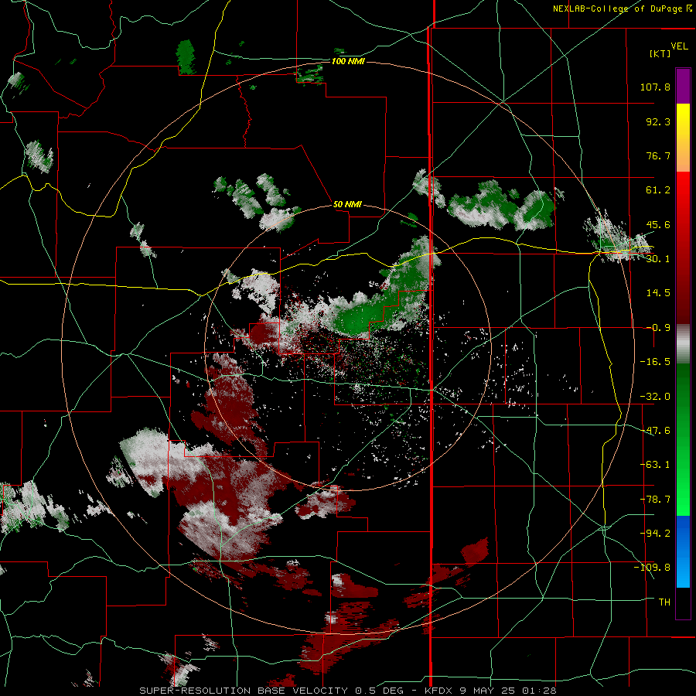Click the -94.2 velocity scale value
This screenshot has width=696, height=696.
click(655, 534)
